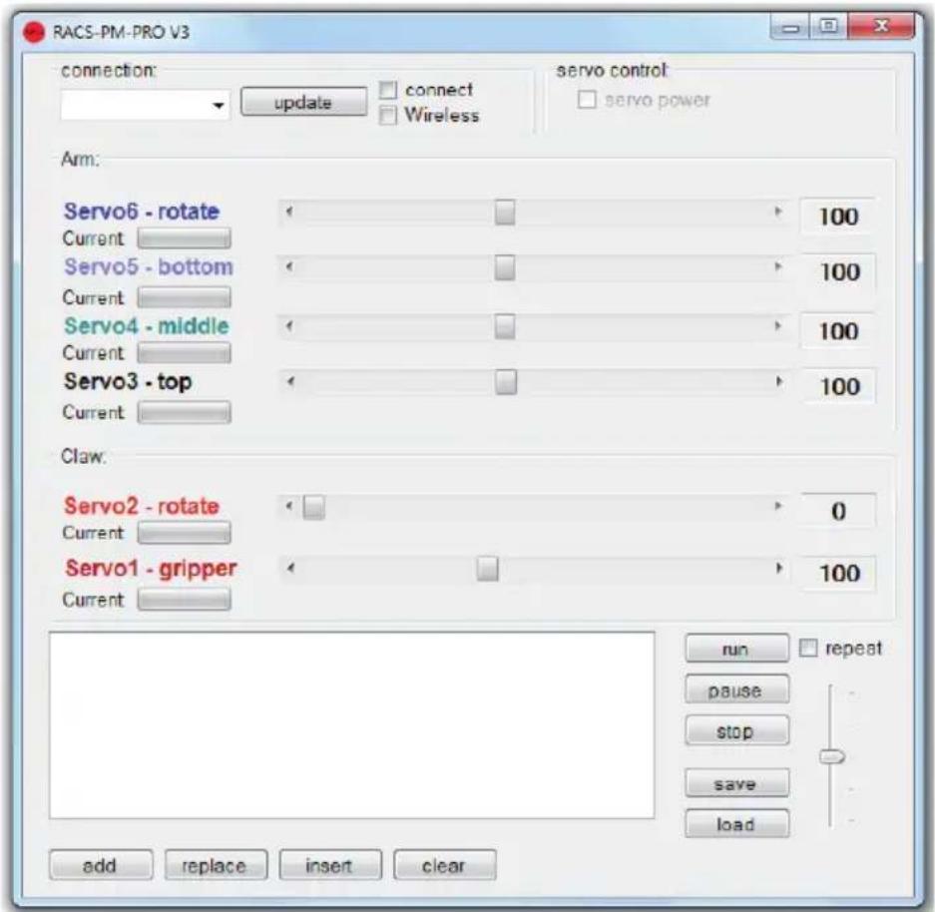Image resolution: width=935 pixels, height=912 pixels.
Task: Click the red RACS-PM-PRO app icon
Action: 34,32
